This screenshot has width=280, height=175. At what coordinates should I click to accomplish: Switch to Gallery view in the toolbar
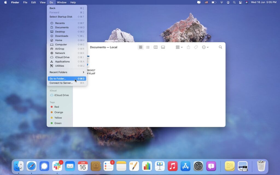[163, 47]
